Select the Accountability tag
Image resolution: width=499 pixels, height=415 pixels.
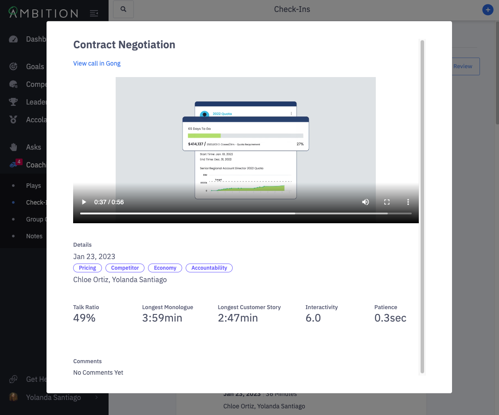tap(209, 268)
